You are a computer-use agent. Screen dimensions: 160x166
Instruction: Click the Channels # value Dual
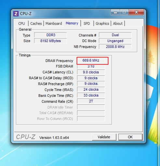click(115, 35)
